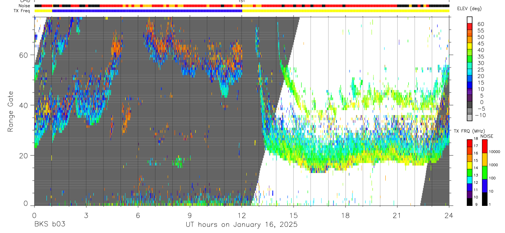Click the x-axis tick label '24'
Screen dimensions: 505x233
tap(449, 215)
